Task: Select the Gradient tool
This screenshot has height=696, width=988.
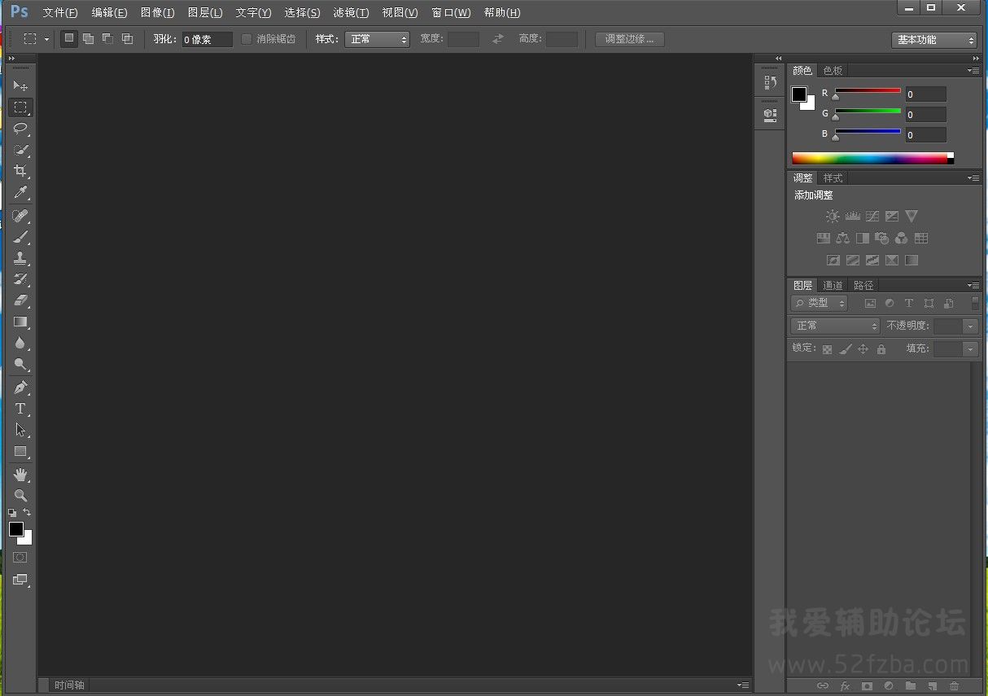Action: click(x=20, y=322)
